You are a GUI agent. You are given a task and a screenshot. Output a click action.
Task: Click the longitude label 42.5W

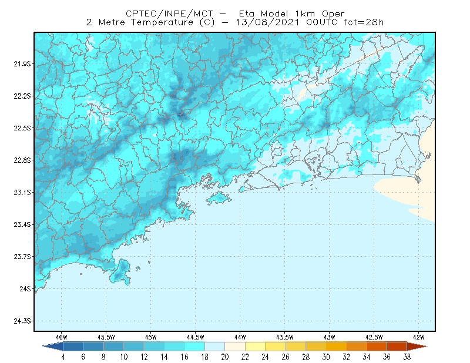point(374,337)
